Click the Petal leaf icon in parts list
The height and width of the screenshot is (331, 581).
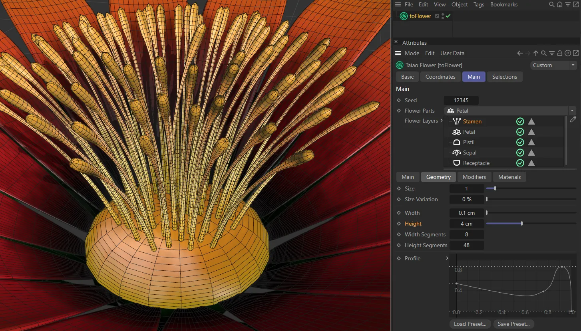(x=456, y=132)
